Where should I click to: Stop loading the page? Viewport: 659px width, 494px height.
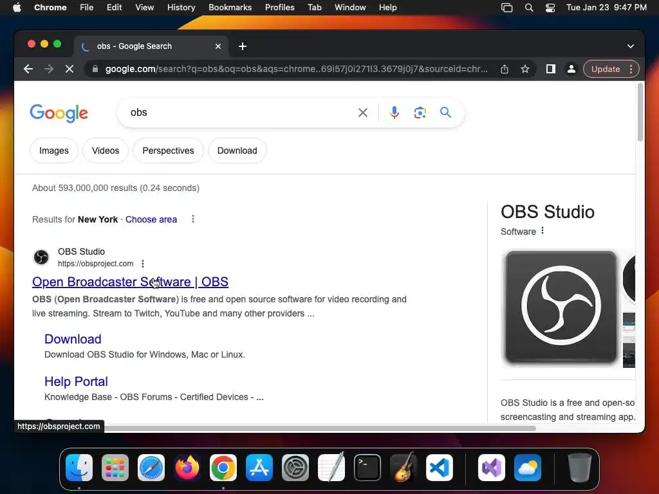tap(70, 69)
